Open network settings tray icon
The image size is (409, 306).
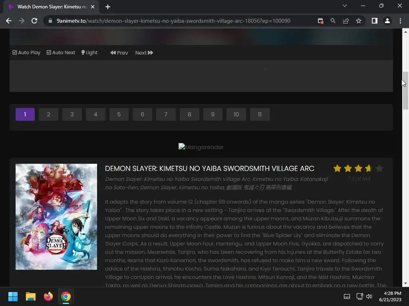360,296
